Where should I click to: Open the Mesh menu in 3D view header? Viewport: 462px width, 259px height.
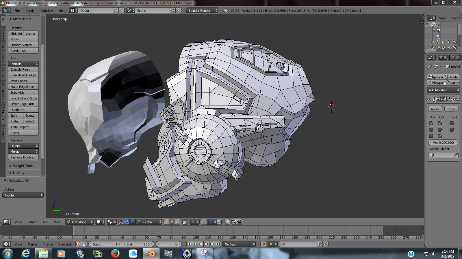pyautogui.click(x=57, y=222)
